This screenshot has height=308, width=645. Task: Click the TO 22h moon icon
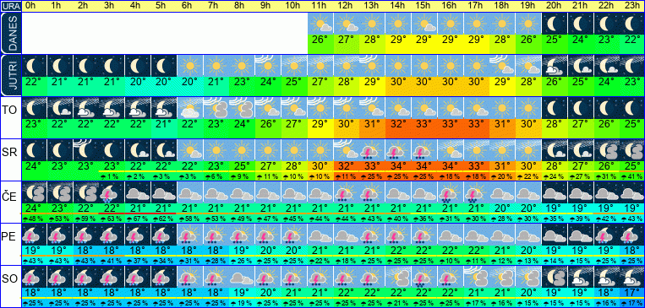pos(606,108)
